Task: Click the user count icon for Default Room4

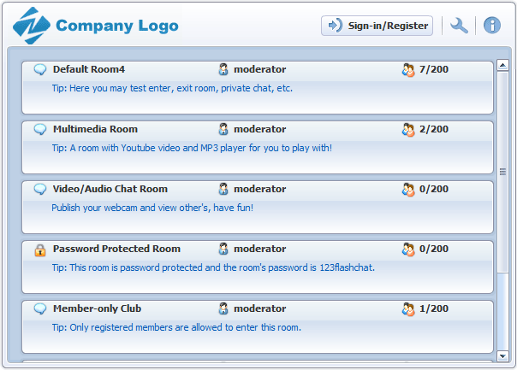Action: [407, 69]
